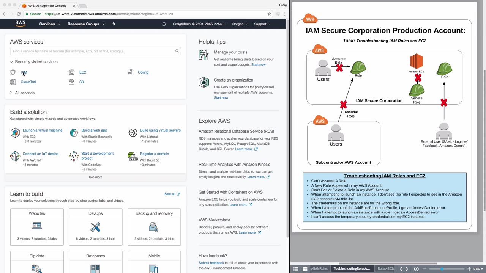Click the browser back arrow
The width and height of the screenshot is (486, 273).
tap(5, 14)
